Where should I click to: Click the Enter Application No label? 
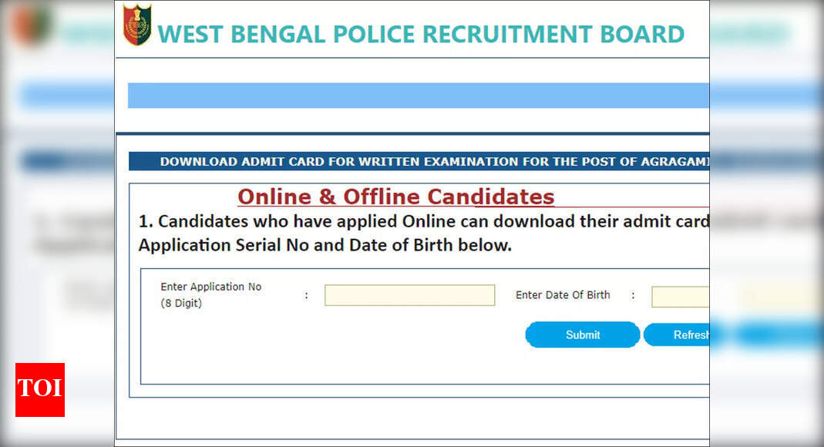tap(210, 287)
